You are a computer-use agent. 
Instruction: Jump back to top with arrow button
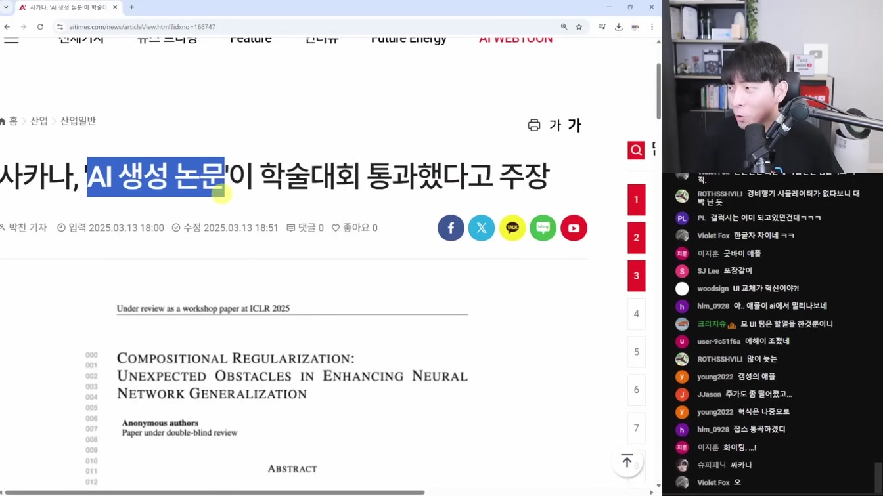point(627,461)
